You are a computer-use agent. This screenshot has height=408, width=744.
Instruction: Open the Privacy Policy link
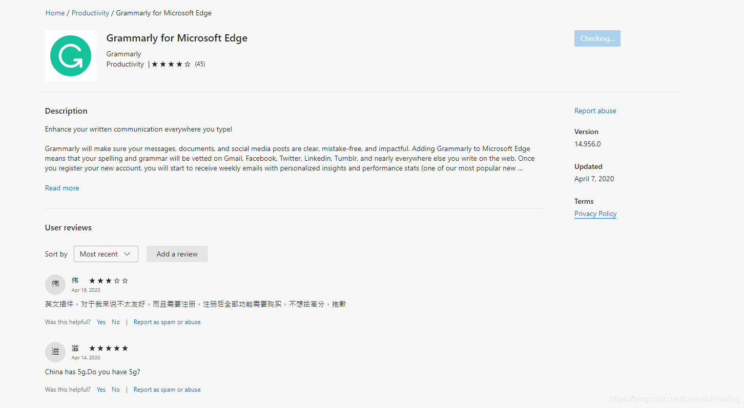595,213
